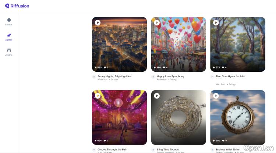Click heart icon on Blue Gum Hymn
Viewport: 276px width, 153px height.
pos(223,68)
